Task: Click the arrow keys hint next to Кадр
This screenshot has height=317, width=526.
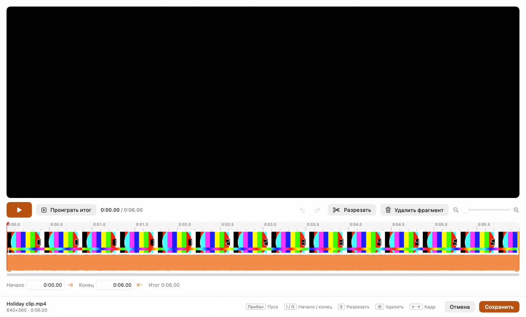Action: 416,307
